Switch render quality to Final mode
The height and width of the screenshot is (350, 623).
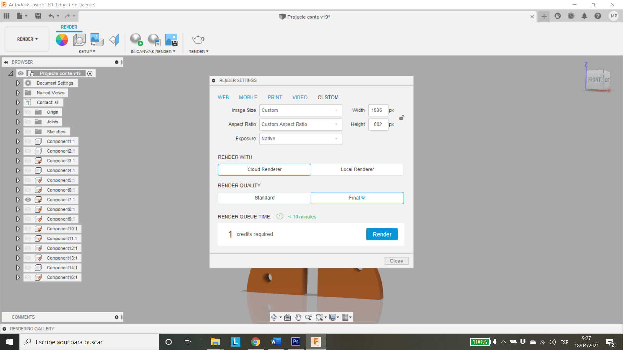tap(357, 197)
